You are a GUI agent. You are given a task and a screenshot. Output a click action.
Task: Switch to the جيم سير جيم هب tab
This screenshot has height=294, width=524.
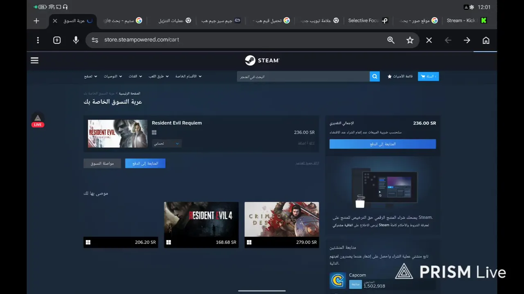click(x=221, y=21)
